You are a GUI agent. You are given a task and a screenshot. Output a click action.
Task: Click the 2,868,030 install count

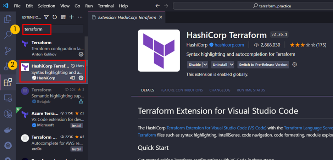(267, 45)
